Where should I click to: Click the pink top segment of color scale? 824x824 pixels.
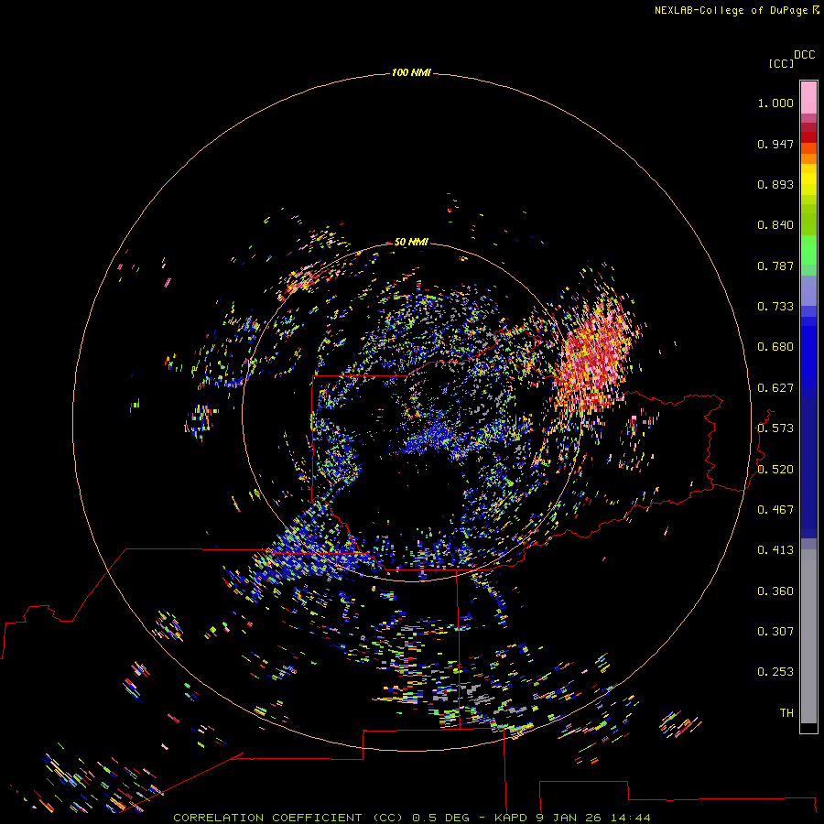[x=808, y=98]
